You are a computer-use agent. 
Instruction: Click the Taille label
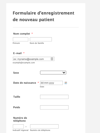pos(17,97)
